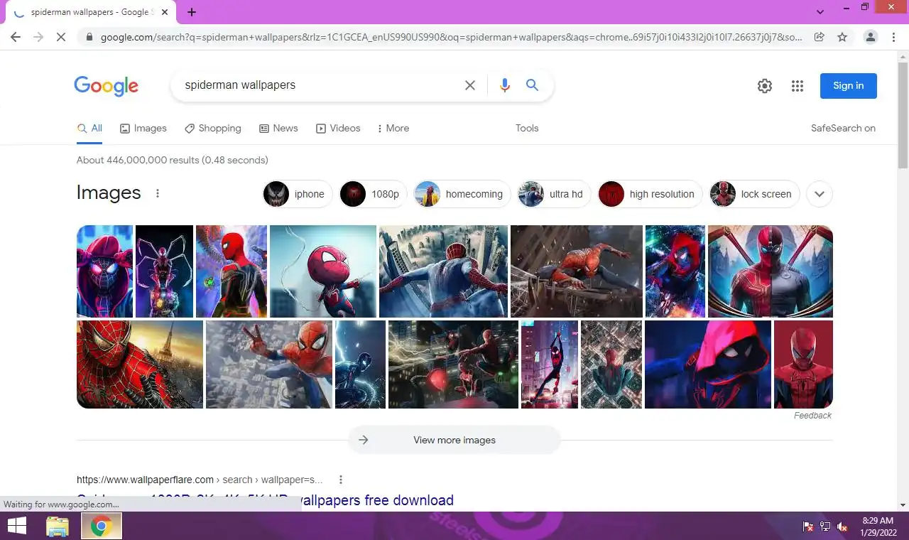Click the address bar URL
The image size is (909, 540).
(451, 37)
